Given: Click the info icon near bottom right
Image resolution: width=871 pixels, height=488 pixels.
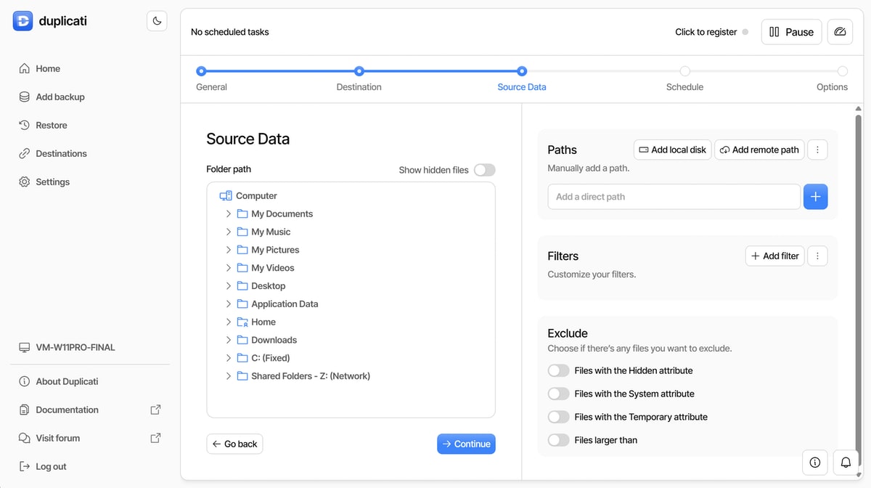Looking at the screenshot, I should pyautogui.click(x=814, y=463).
